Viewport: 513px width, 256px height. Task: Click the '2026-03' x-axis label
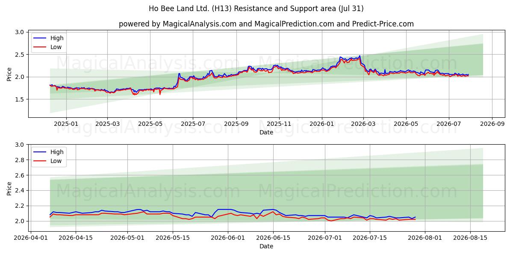[x=363, y=124]
